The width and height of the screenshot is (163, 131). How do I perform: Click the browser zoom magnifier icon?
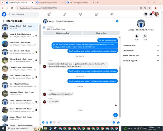(145, 8)
